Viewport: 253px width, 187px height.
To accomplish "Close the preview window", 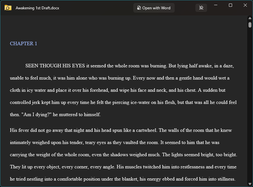I will coord(245,5).
